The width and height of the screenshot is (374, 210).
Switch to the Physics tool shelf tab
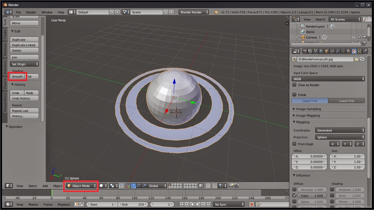[x=5, y=84]
